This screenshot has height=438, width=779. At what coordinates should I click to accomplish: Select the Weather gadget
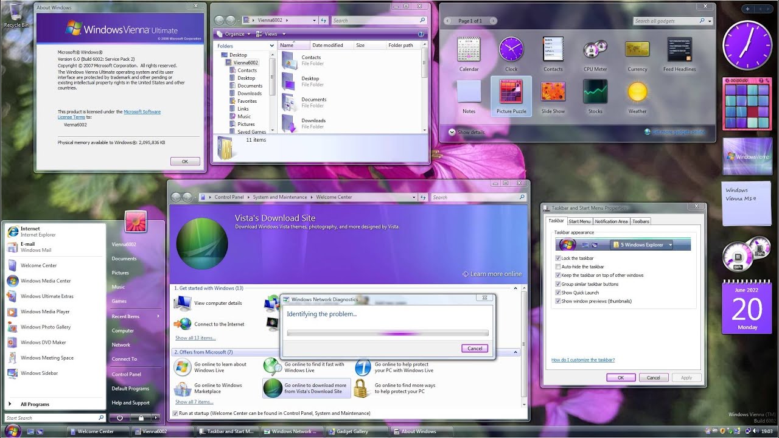[x=637, y=96]
